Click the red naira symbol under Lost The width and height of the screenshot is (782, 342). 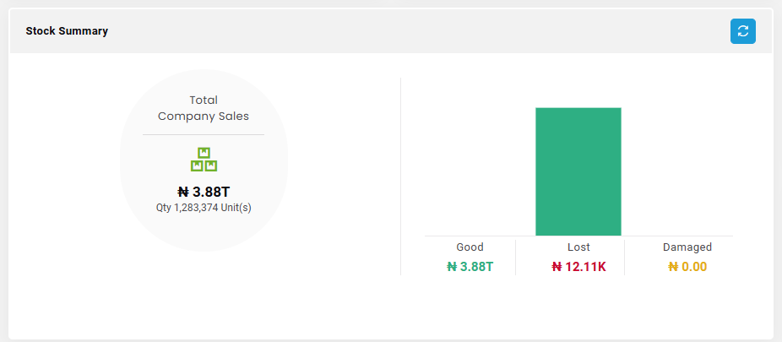point(557,267)
